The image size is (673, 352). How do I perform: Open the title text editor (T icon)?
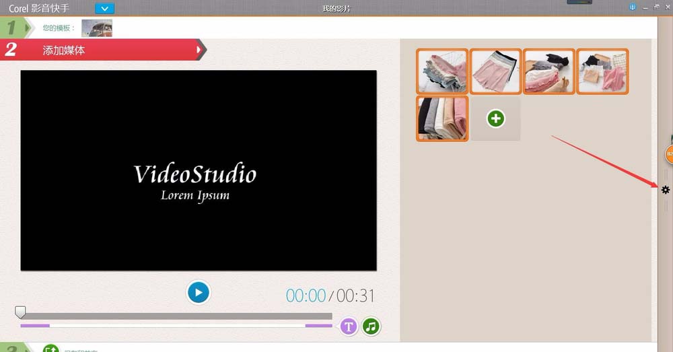[349, 326]
